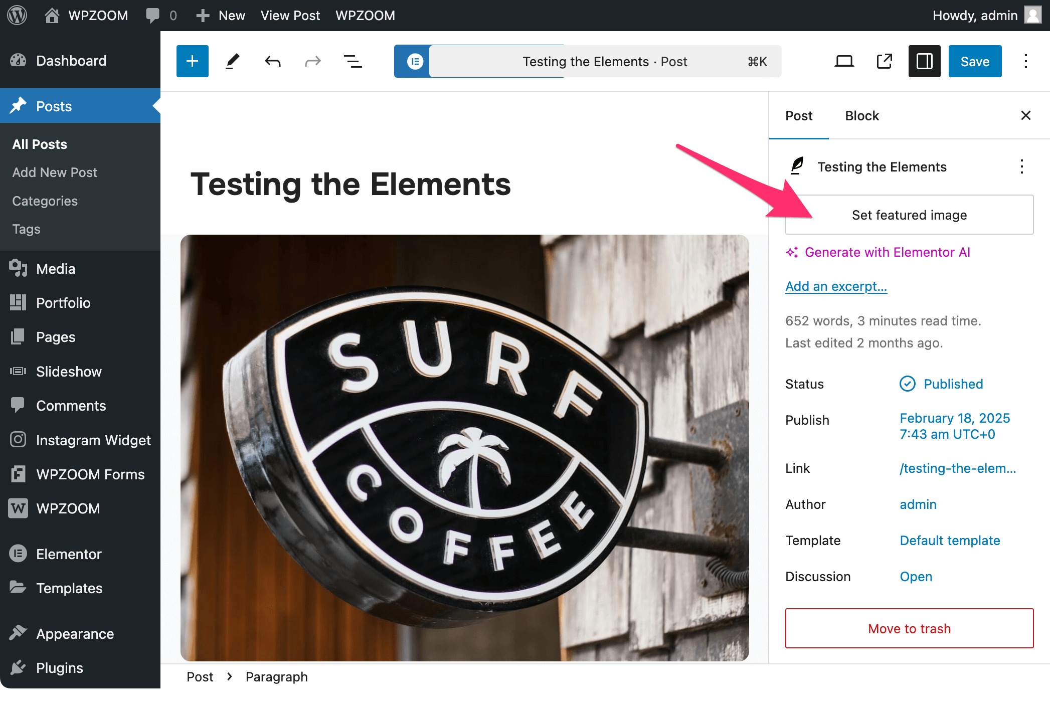1050x709 pixels.
Task: Switch to the Block tab
Action: [861, 116]
